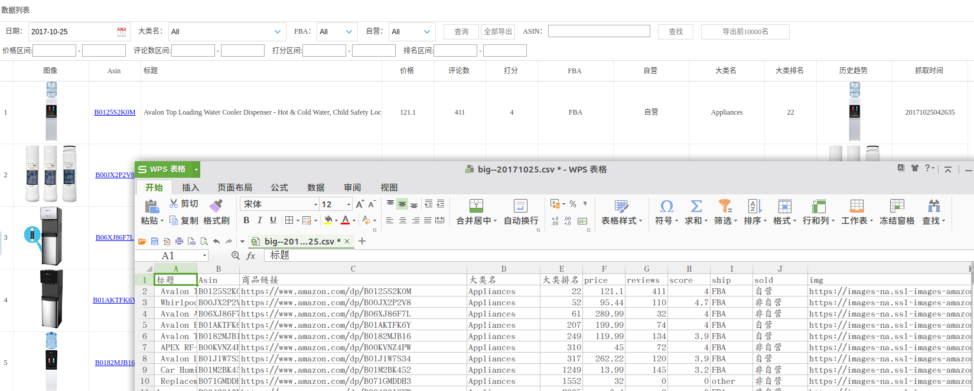
Task: Open the FBA filter dropdown
Action: click(x=348, y=32)
